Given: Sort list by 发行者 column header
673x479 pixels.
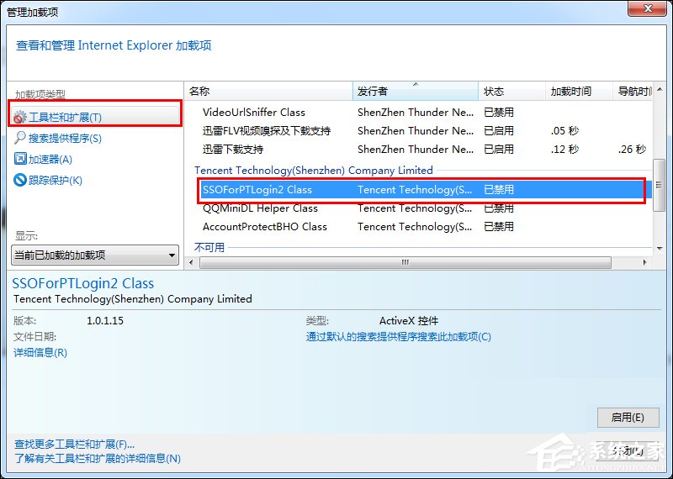Looking at the screenshot, I should (x=415, y=91).
